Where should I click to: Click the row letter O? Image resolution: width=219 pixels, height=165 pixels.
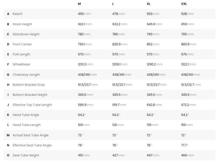(x=8, y=155)
